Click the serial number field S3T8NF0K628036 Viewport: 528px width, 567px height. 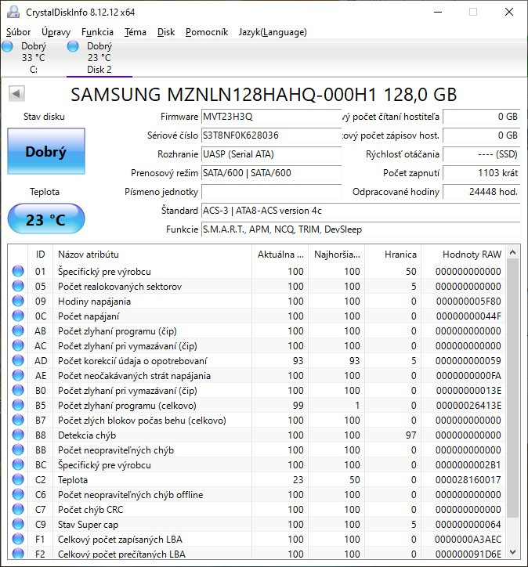tap(271, 135)
